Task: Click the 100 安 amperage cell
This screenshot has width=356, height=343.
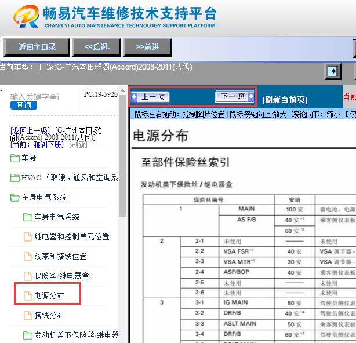Action: pos(295,210)
